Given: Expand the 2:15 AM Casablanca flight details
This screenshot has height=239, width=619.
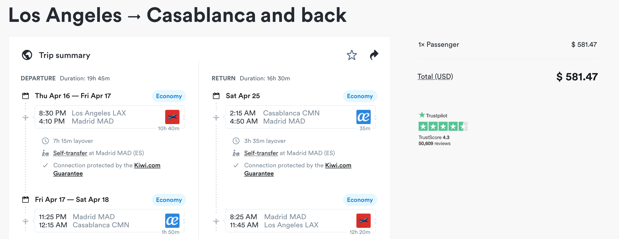Looking at the screenshot, I should (x=375, y=117).
